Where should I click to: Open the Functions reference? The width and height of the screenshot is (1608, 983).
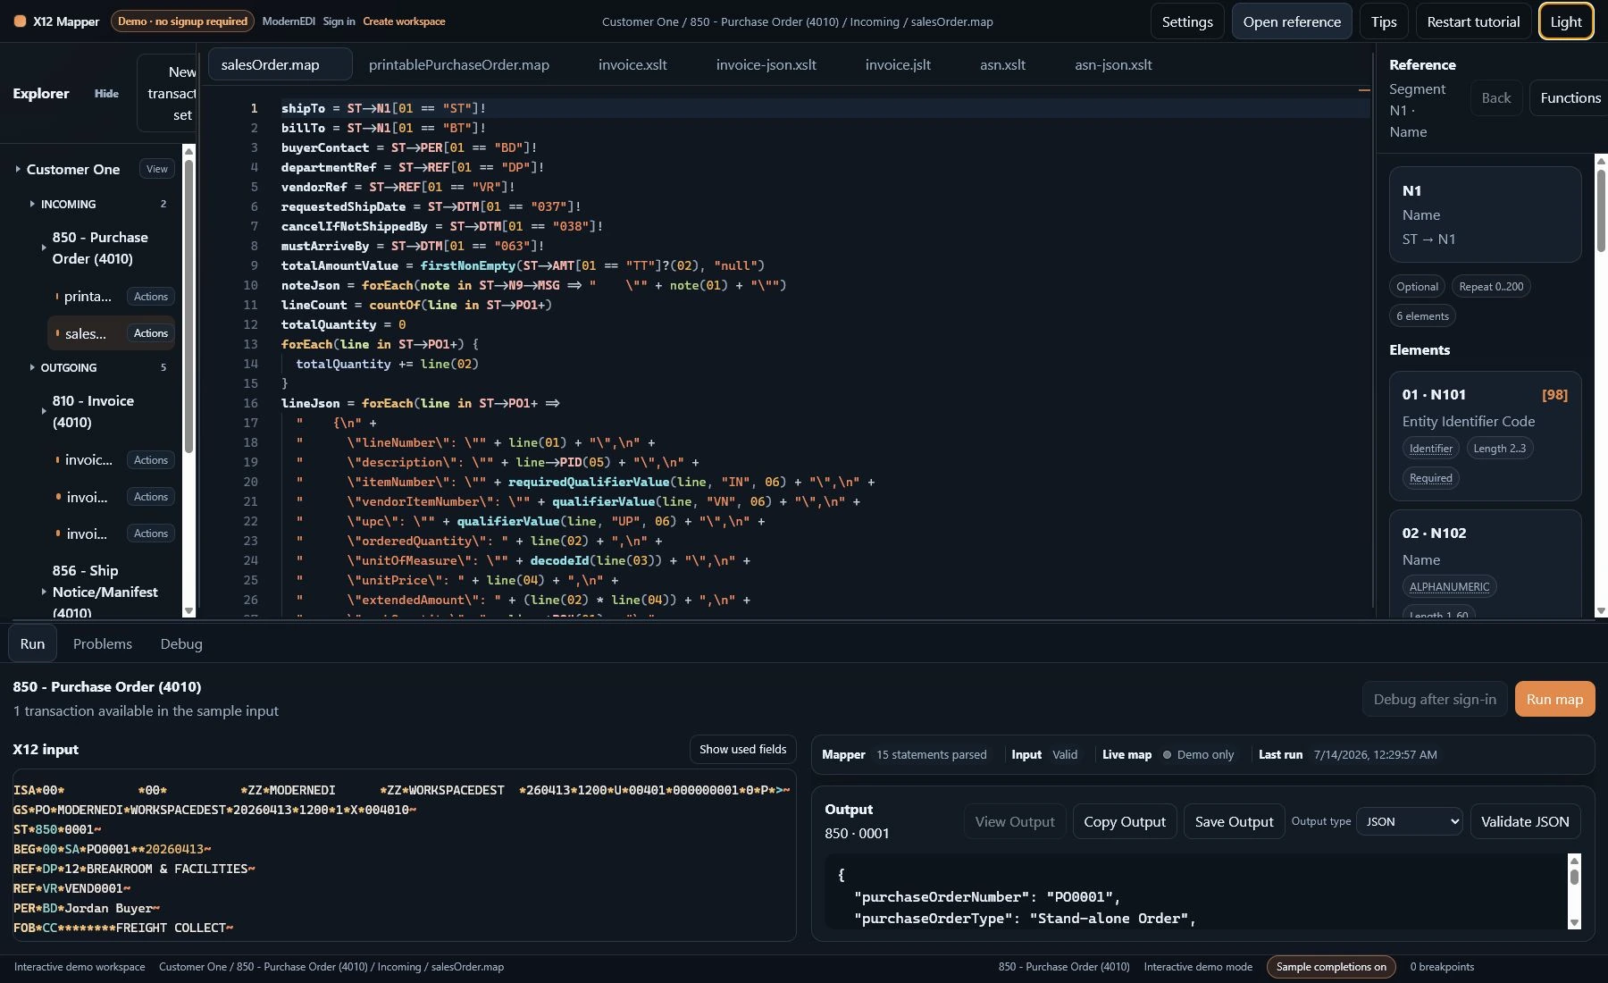[x=1570, y=98]
